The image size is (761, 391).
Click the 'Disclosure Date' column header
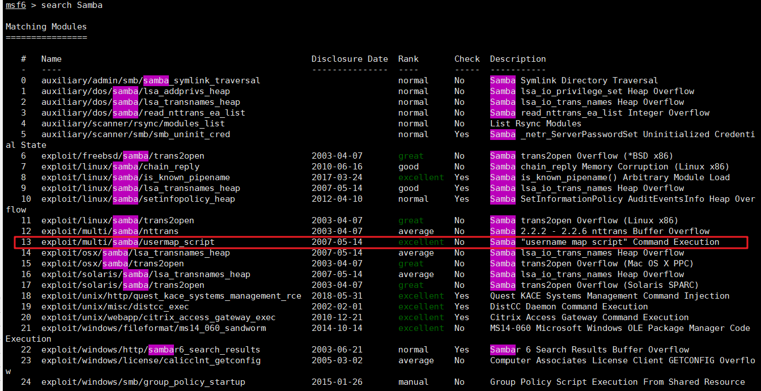pyautogui.click(x=350, y=59)
